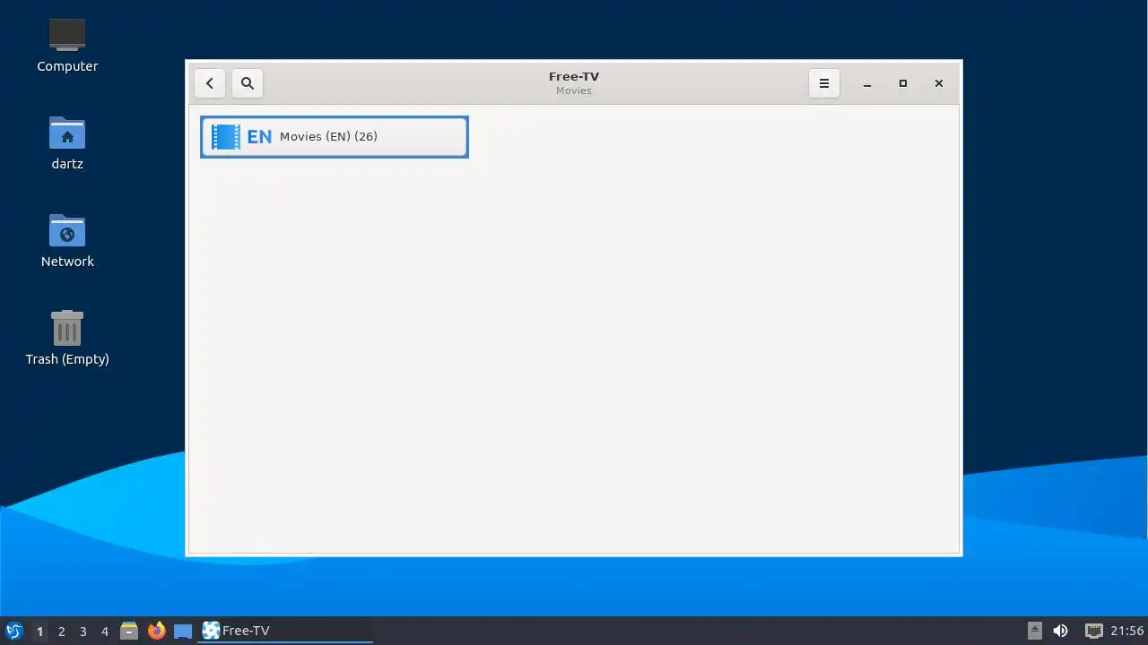
Task: Open the Trash (Empty) desktop icon
Action: pos(67,338)
